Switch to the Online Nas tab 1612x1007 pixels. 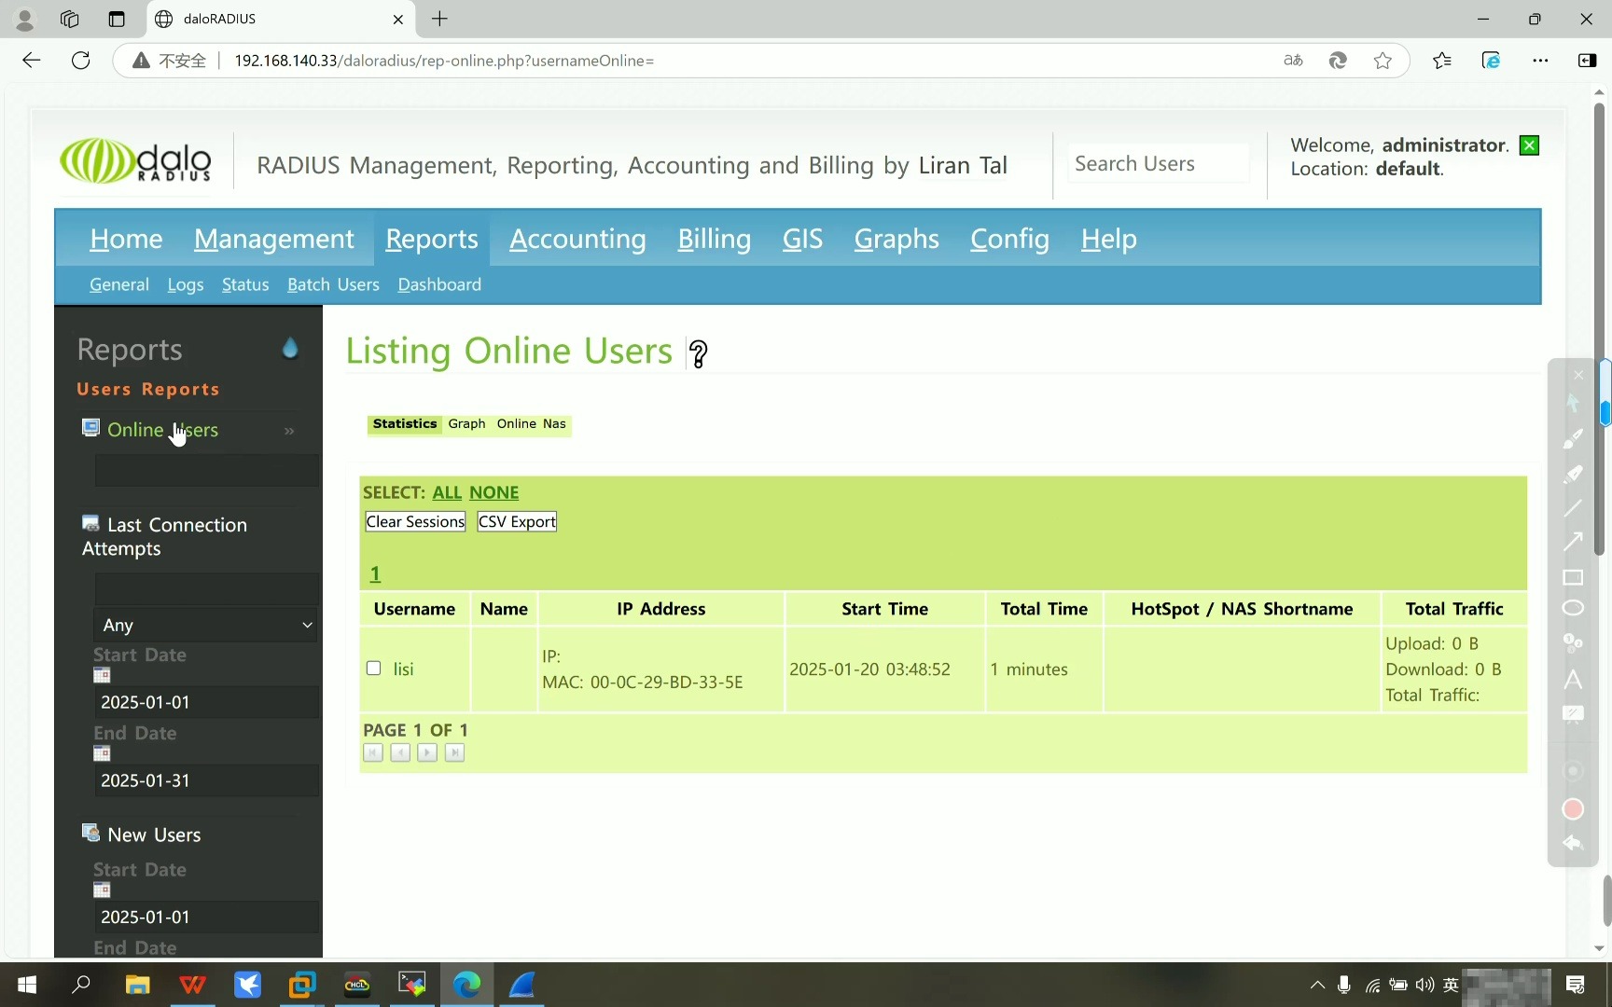point(531,423)
